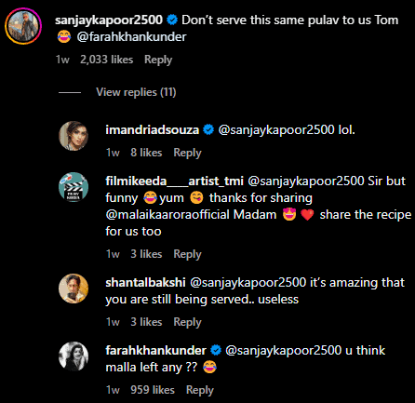Open the @farahkhankunder mention in top comment

pyautogui.click(x=131, y=37)
